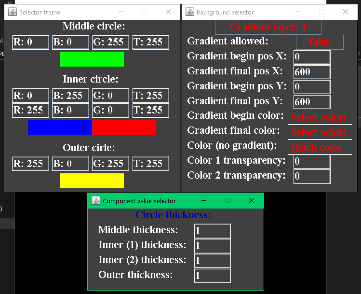Minimize the Background selector window
This screenshot has width=361, height=294.
tap(298, 12)
